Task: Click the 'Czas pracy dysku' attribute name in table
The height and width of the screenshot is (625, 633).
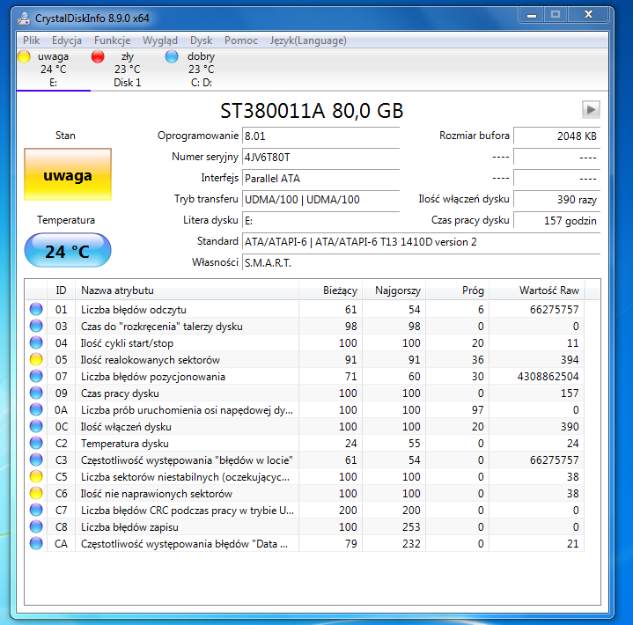Action: 120,393
